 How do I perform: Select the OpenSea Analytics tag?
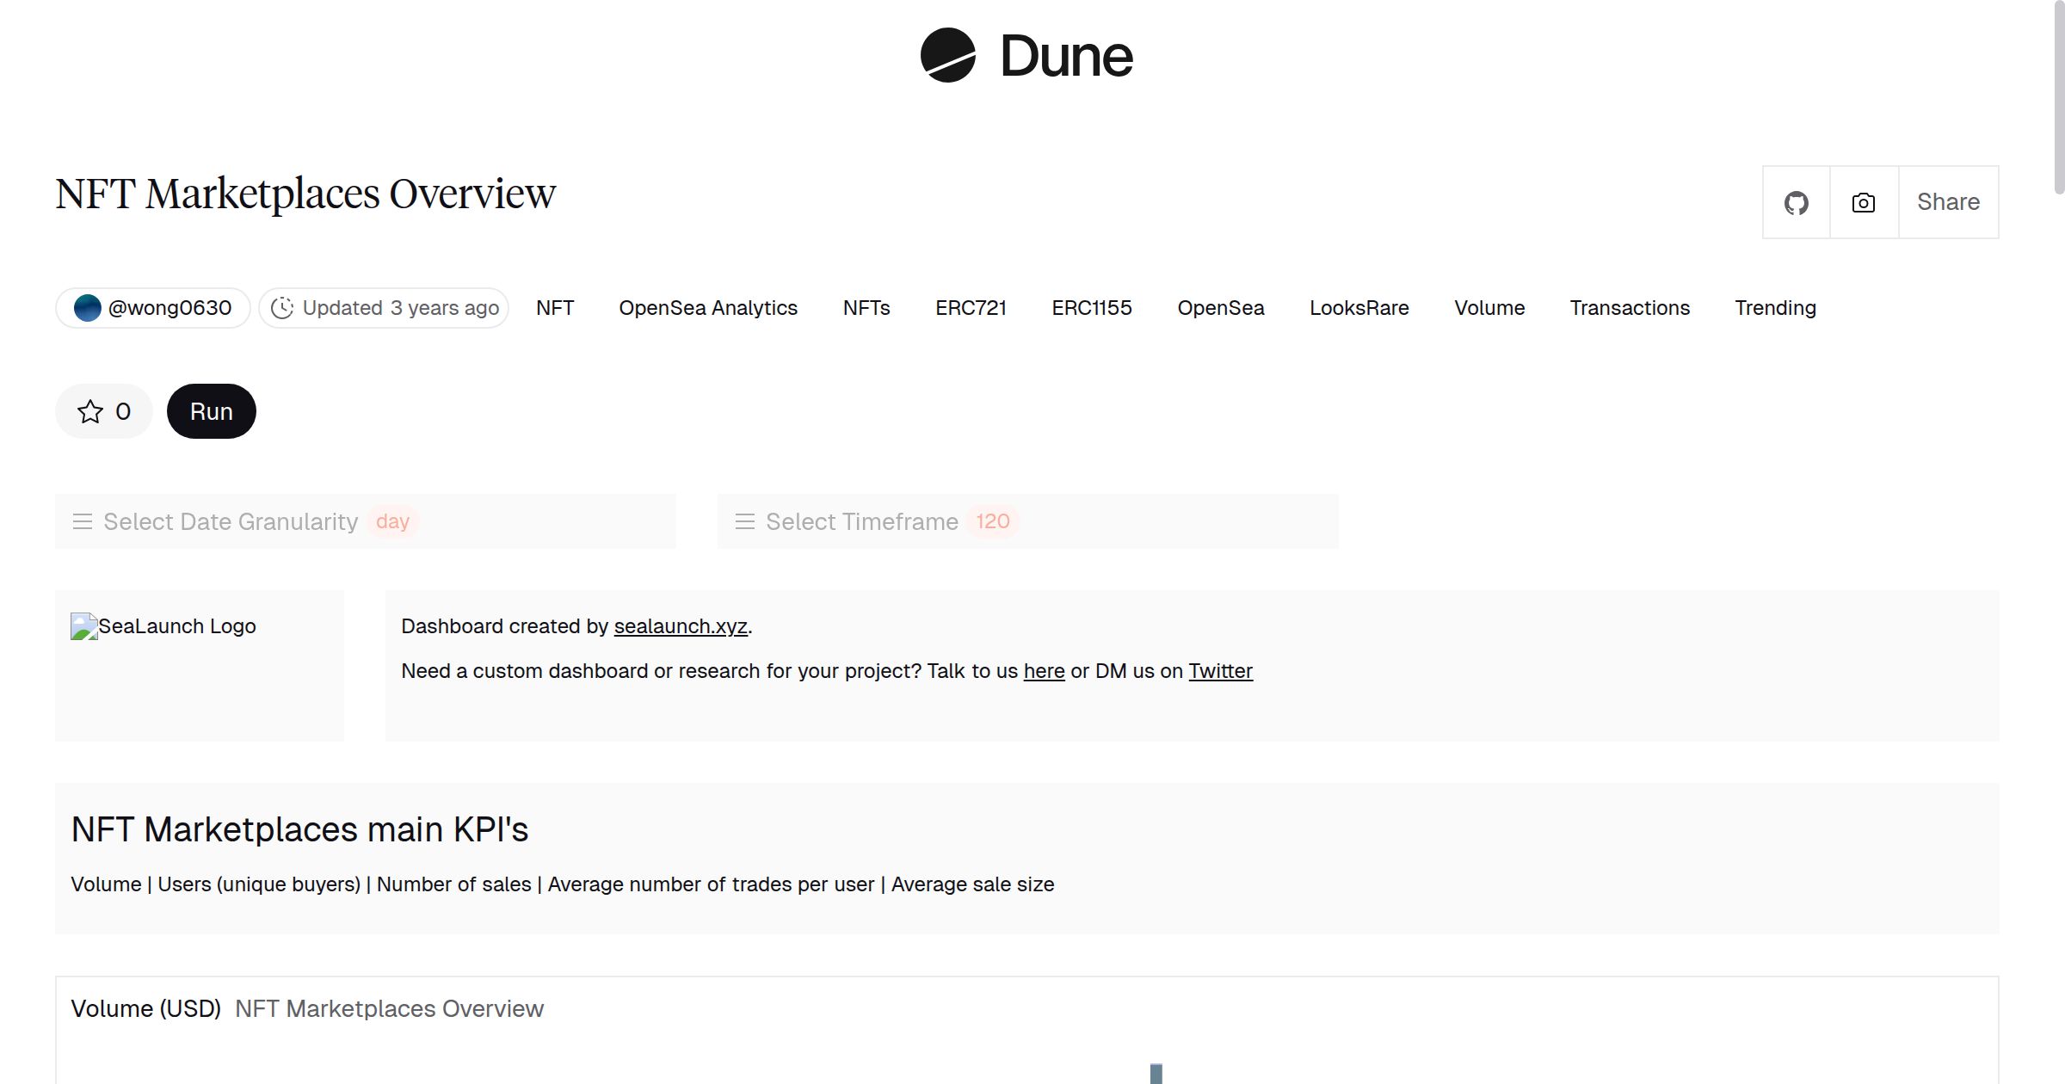(x=707, y=308)
